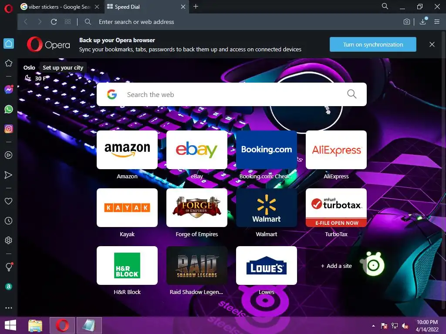Screen dimensions: 446x334
Task: Open sidebar setup three-dots menu
Action: (x=9, y=308)
